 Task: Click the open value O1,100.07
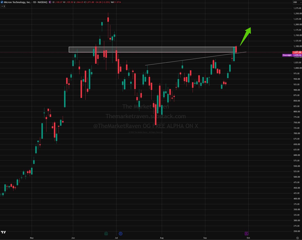58,2
